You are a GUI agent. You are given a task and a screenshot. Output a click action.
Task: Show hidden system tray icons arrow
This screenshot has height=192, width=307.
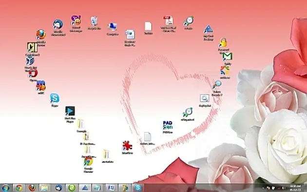263,188
